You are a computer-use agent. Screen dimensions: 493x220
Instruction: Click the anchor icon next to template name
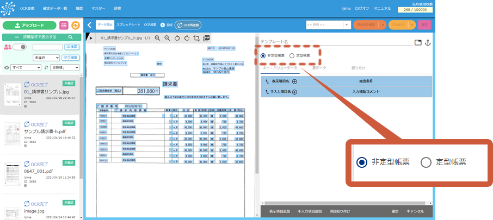pos(427,43)
